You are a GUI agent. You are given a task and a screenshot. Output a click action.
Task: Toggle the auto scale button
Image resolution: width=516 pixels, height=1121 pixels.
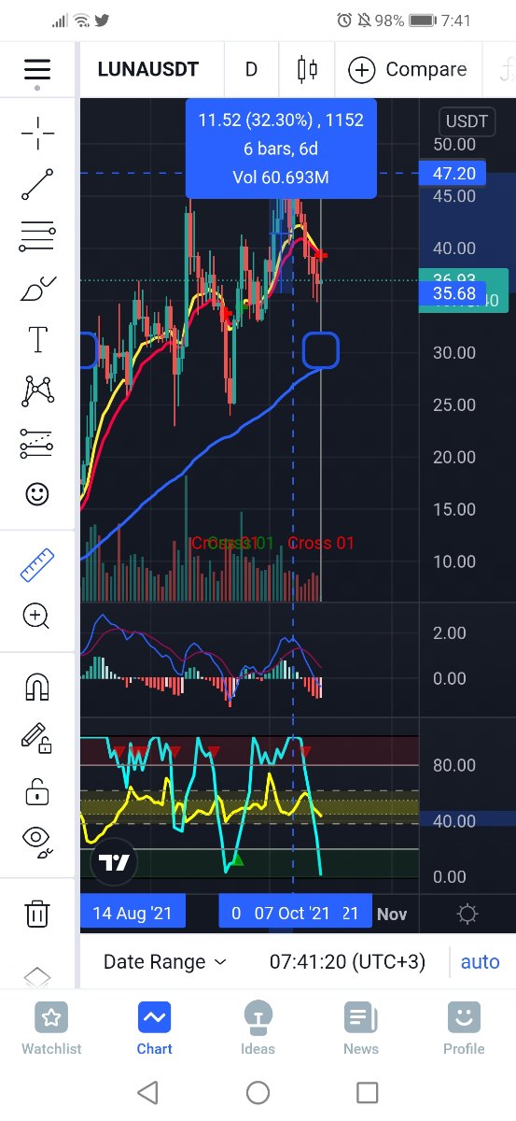click(x=480, y=962)
